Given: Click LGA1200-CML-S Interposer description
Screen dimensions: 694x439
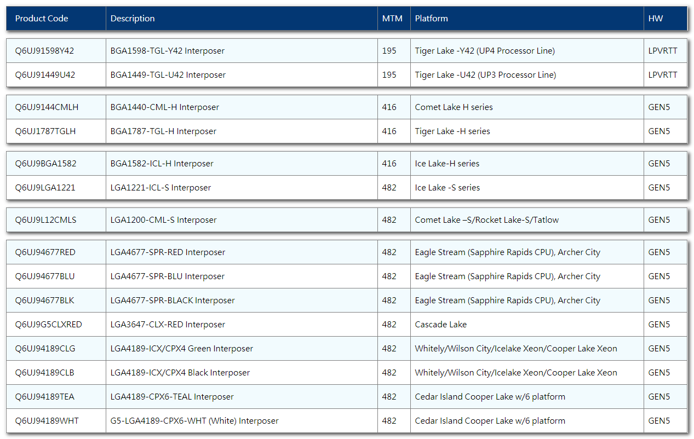Looking at the screenshot, I should pos(163,220).
